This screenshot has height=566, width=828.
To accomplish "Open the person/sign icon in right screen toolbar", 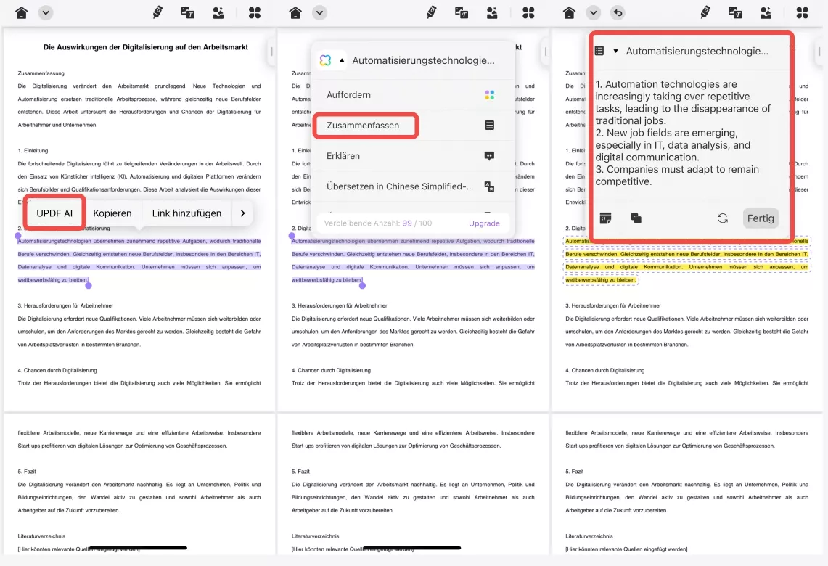I will pos(766,12).
